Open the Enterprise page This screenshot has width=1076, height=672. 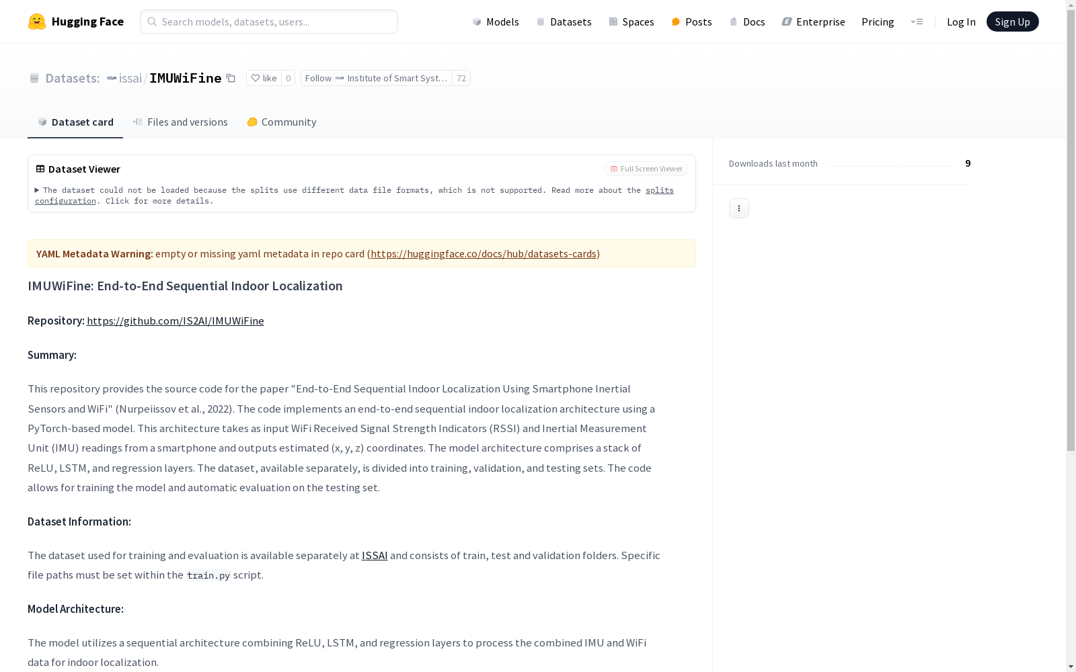pyautogui.click(x=813, y=22)
